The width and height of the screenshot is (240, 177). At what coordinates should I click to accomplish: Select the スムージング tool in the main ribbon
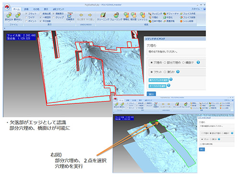point(116,15)
